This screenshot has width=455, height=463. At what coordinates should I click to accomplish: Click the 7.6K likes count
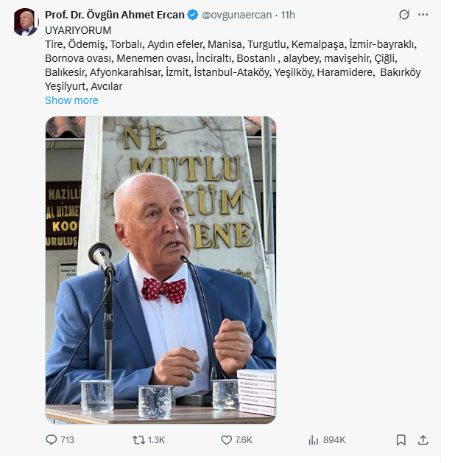click(244, 439)
